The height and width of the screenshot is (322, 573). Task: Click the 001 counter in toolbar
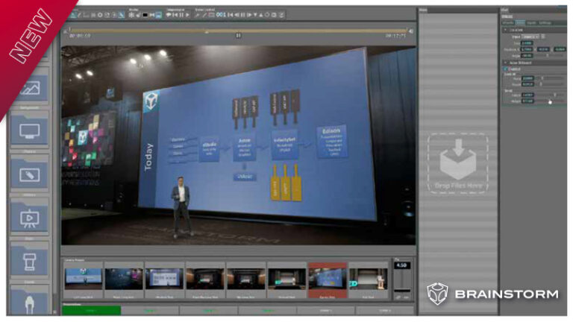pyautogui.click(x=221, y=15)
